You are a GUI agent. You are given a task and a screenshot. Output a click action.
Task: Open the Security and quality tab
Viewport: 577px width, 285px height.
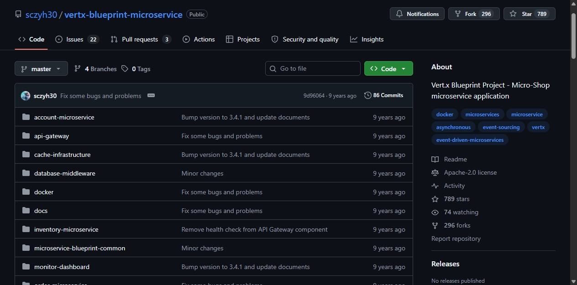click(305, 39)
